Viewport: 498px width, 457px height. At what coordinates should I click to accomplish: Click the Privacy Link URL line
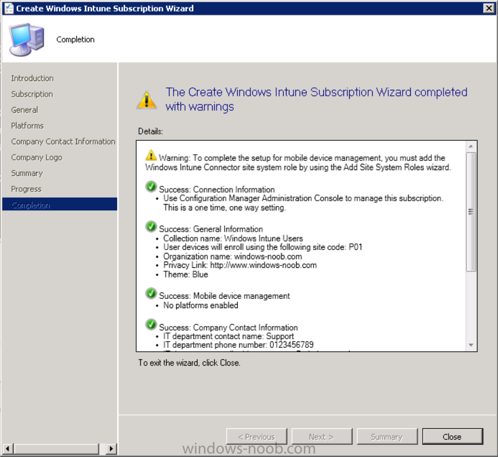pos(240,266)
